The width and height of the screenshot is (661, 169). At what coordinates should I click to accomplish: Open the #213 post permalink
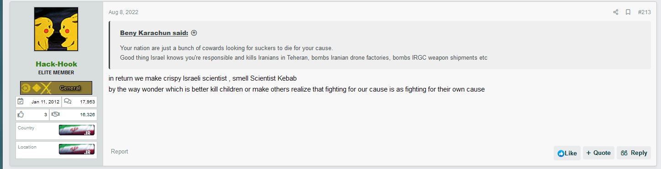tap(644, 12)
